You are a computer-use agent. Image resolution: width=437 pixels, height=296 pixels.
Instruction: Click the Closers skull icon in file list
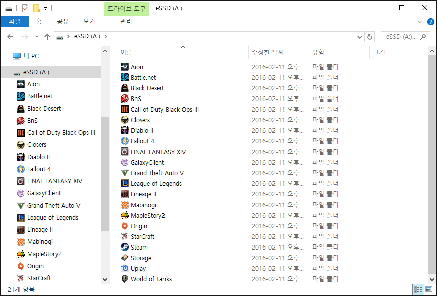click(125, 120)
